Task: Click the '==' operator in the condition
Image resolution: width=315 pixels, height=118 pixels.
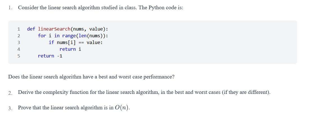Action: pyautogui.click(x=81, y=43)
